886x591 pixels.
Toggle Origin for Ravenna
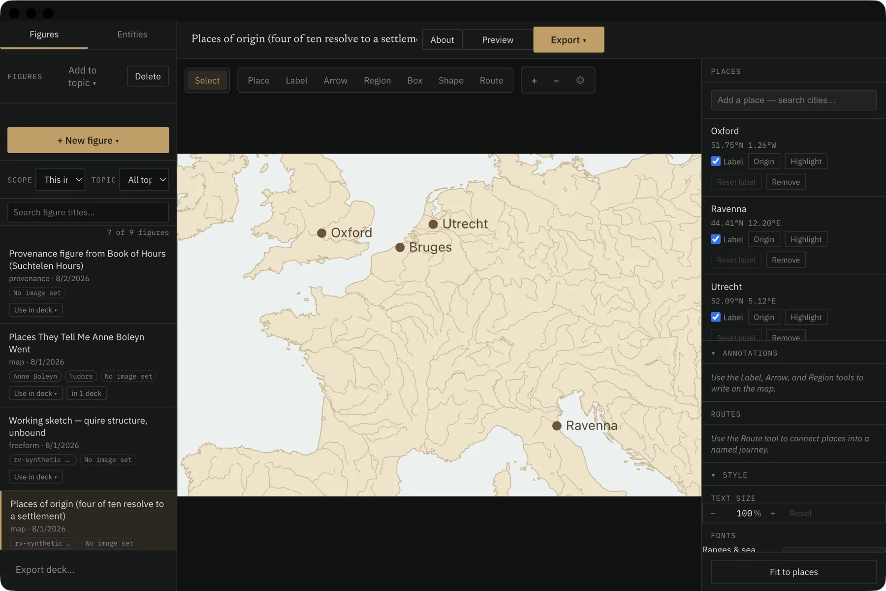pos(763,239)
